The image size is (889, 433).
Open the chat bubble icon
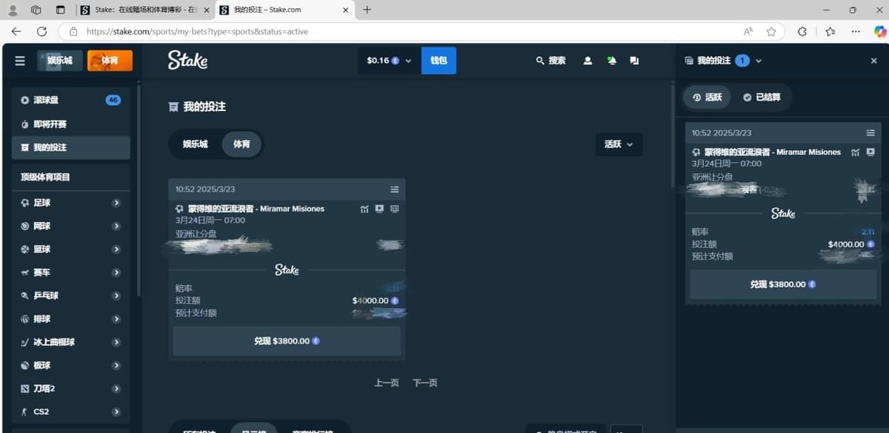(634, 61)
